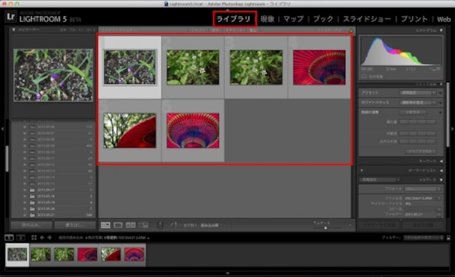Click the Lr application logo
Image resolution: width=455 pixels, height=277 pixels.
point(11,17)
